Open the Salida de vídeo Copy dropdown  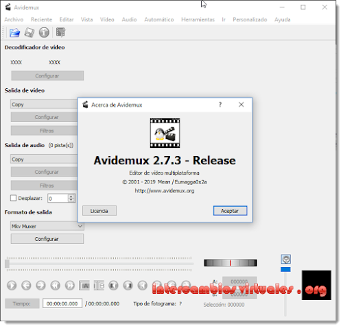coord(44,104)
